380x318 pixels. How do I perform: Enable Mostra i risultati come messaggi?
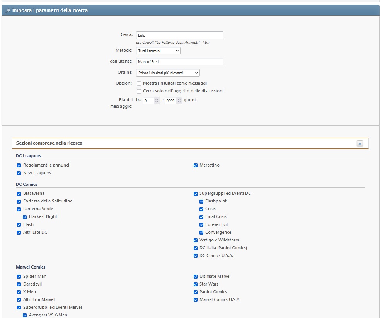139,83
